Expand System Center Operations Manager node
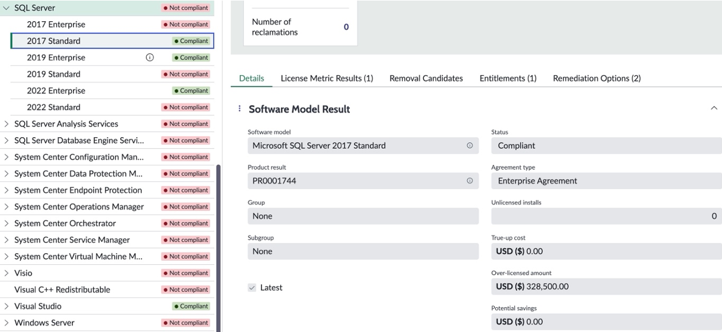The image size is (722, 332). pyautogui.click(x=6, y=207)
